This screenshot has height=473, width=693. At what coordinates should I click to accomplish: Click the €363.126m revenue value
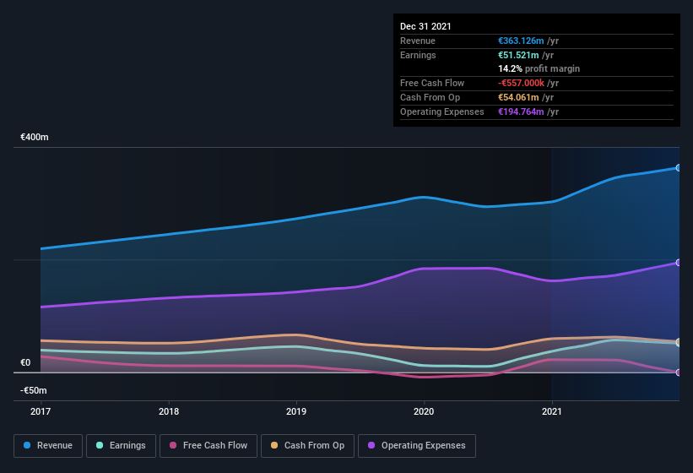click(521, 41)
